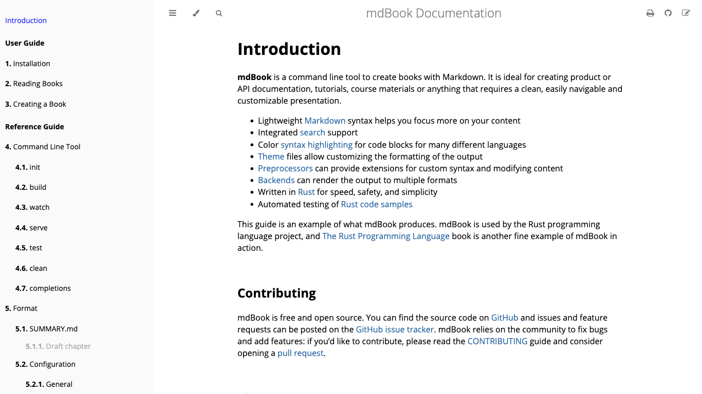Open the Backends link
Screen dimensions: 702x394
click(x=276, y=180)
